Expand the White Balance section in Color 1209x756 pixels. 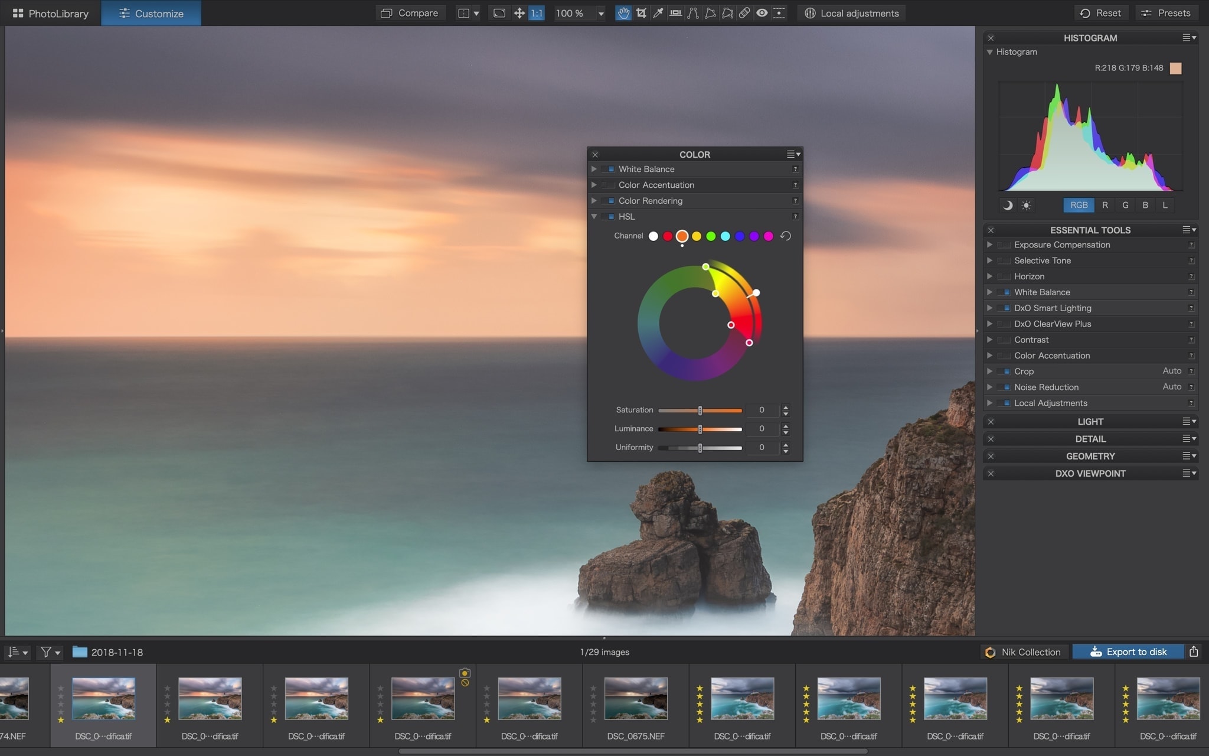pos(594,169)
